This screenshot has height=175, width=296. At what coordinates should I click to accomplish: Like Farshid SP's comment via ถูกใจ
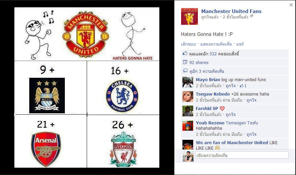click(x=230, y=115)
